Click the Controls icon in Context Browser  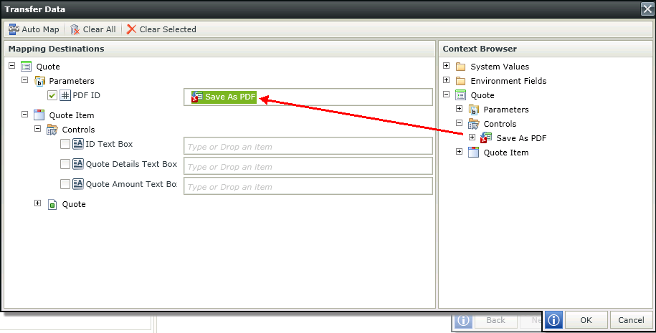pos(474,124)
